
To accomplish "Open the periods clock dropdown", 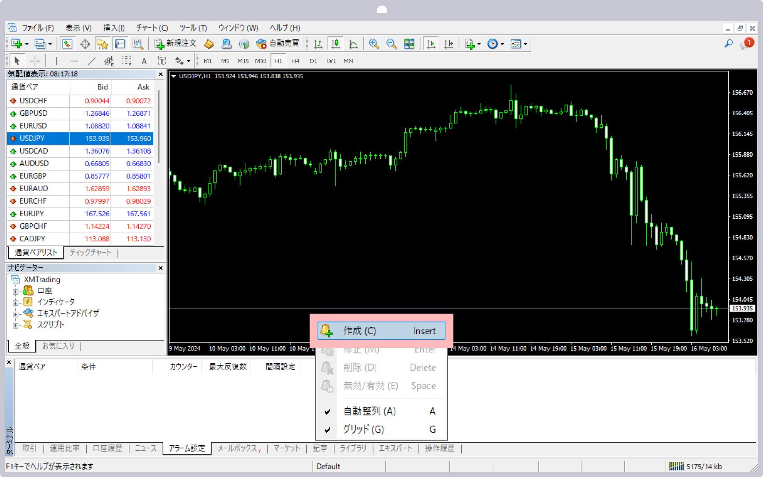I will [495, 44].
